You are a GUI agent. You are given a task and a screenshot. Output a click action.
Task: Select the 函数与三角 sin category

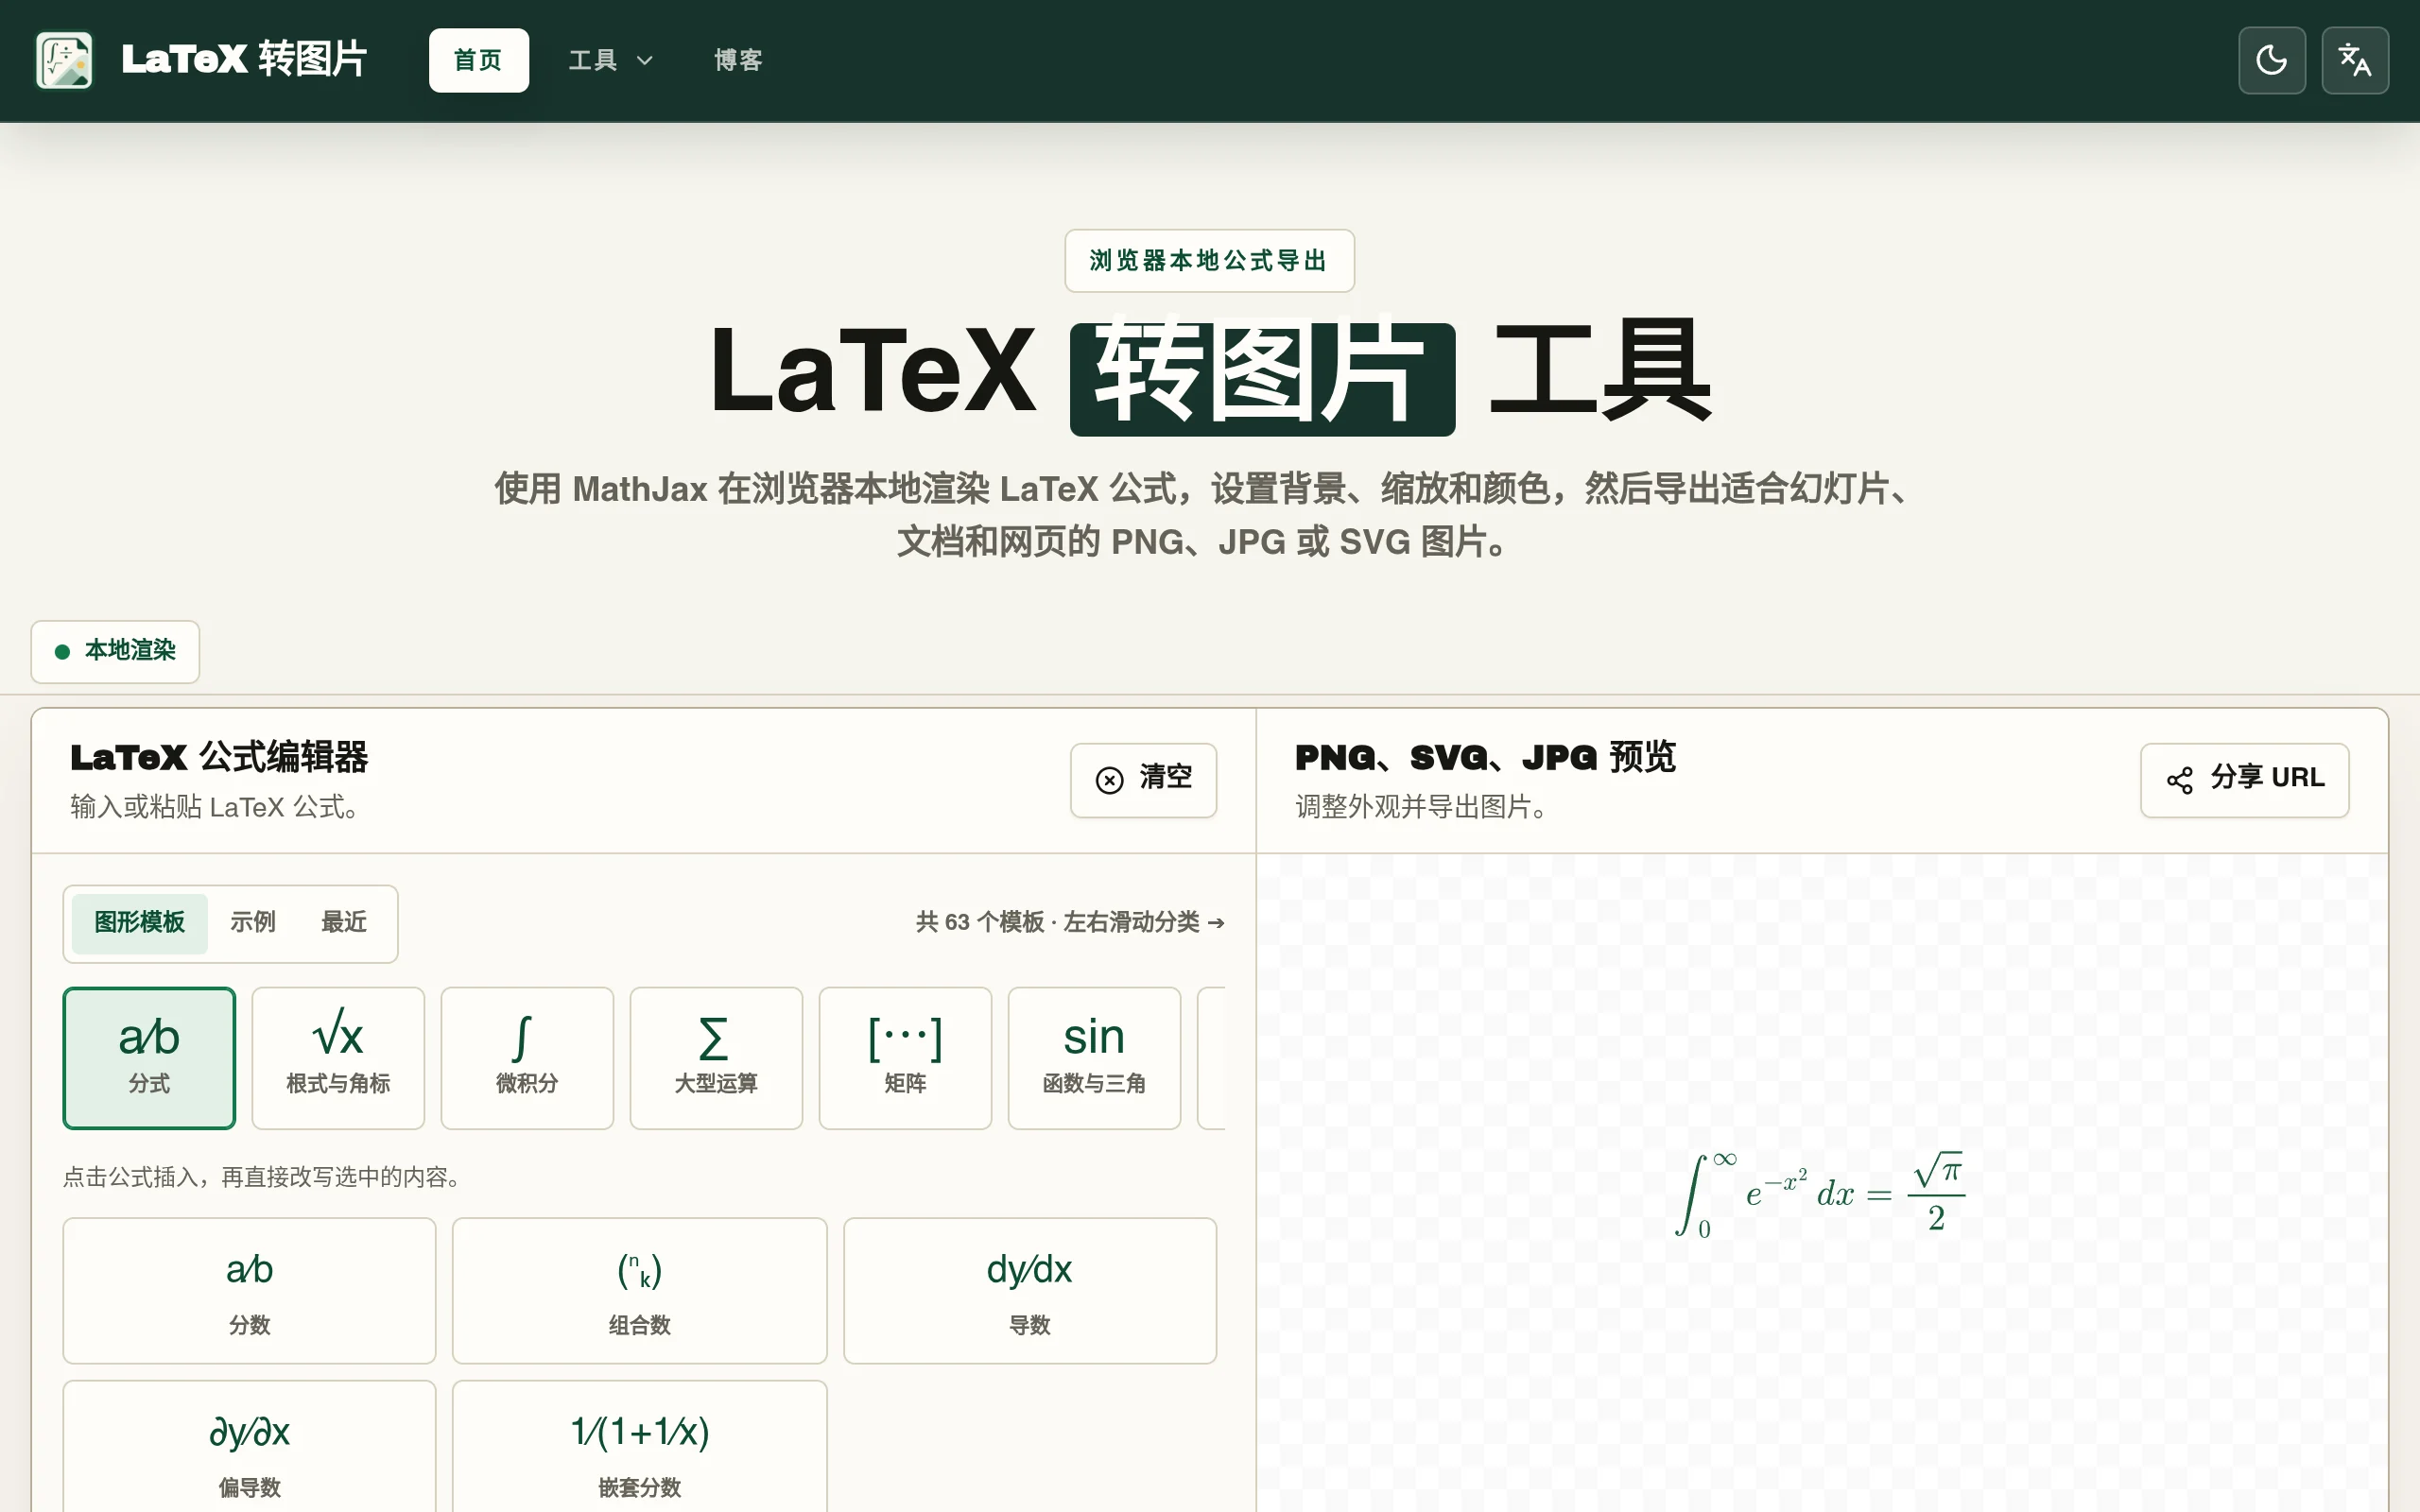point(1094,1057)
